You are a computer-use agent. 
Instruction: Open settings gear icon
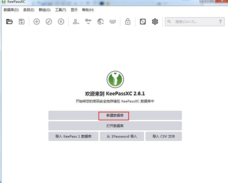coord(155,21)
